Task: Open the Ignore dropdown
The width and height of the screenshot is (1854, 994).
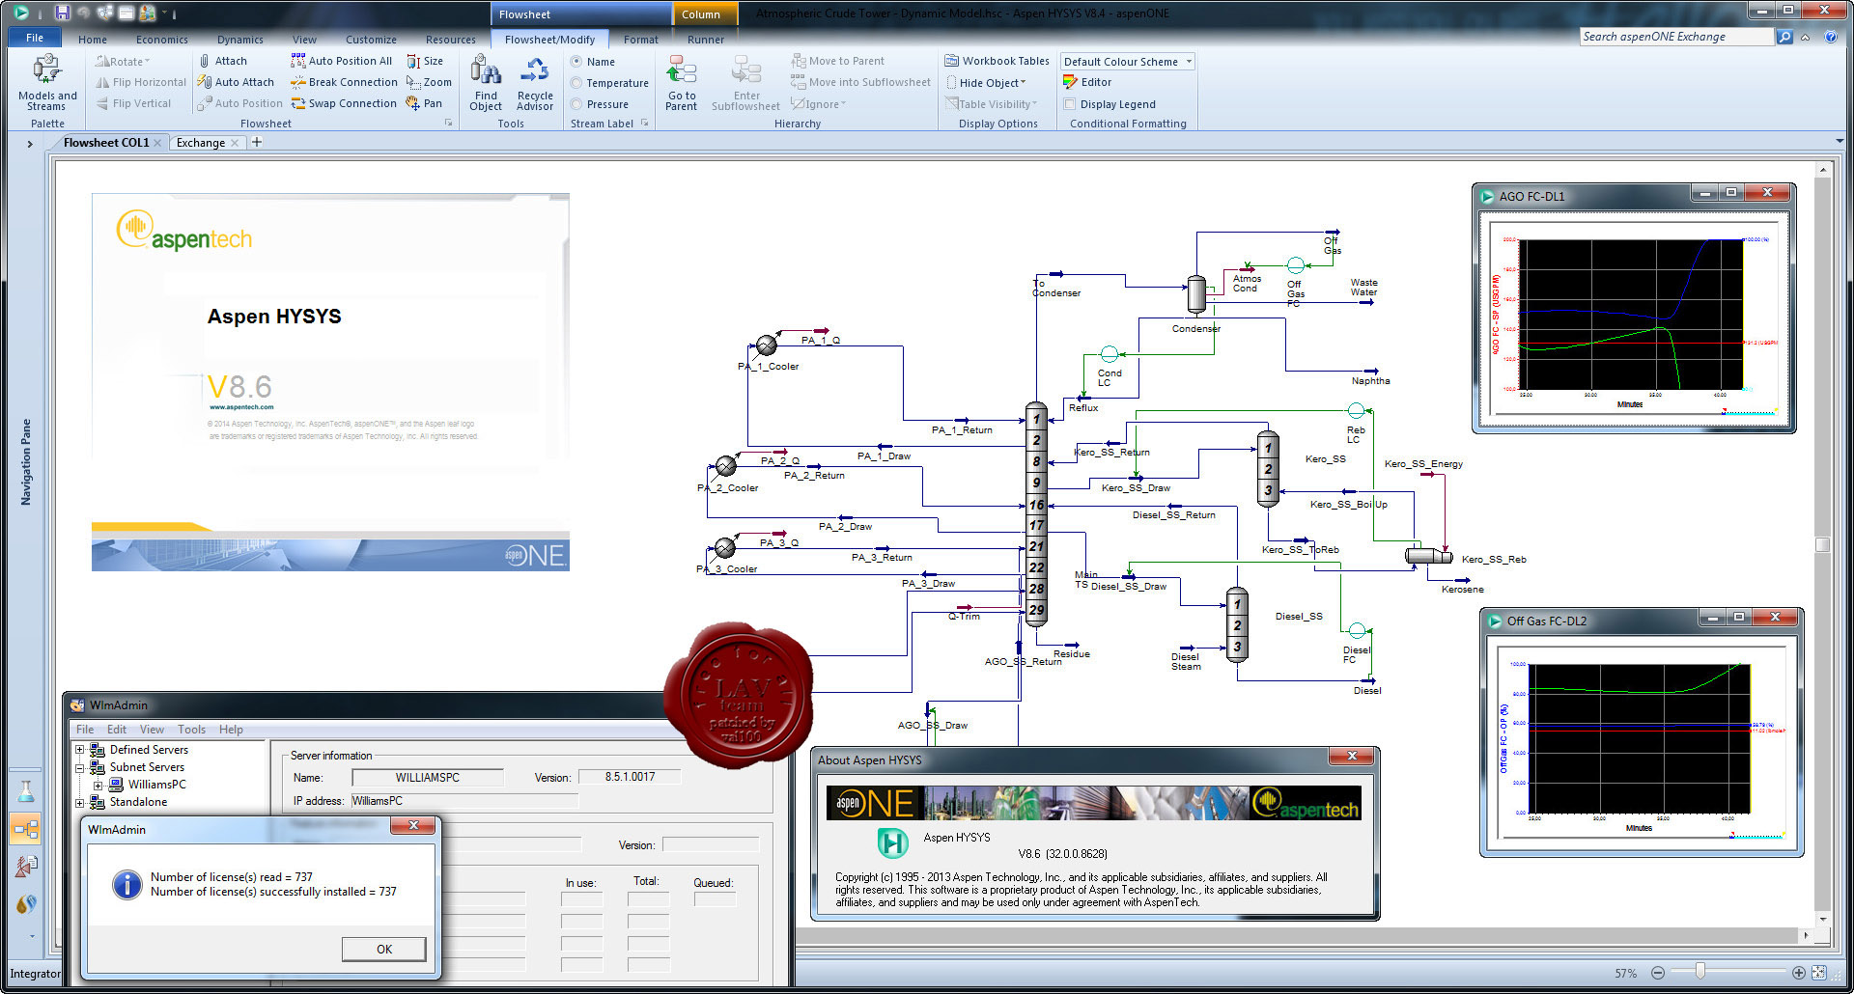Action: (819, 104)
